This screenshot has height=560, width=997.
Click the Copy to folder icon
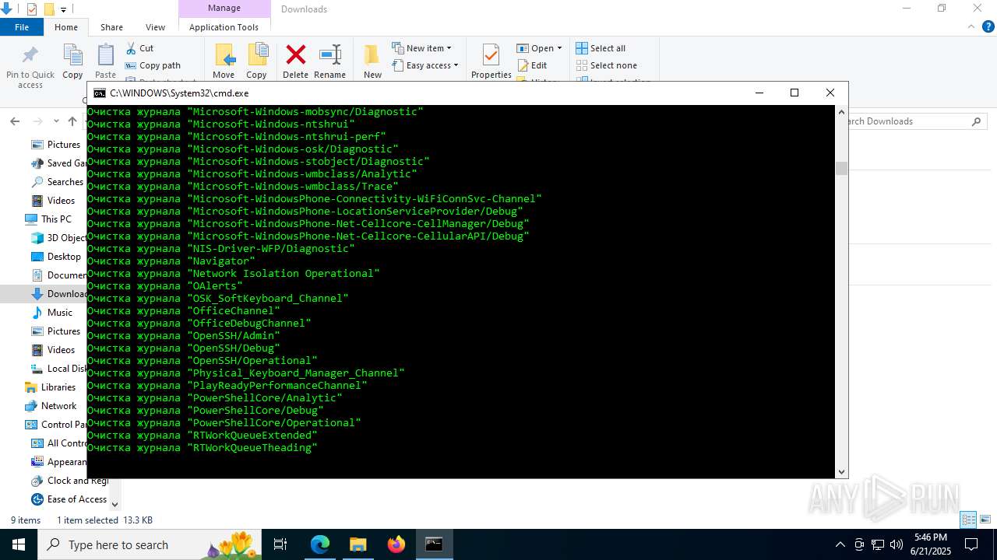(x=257, y=56)
